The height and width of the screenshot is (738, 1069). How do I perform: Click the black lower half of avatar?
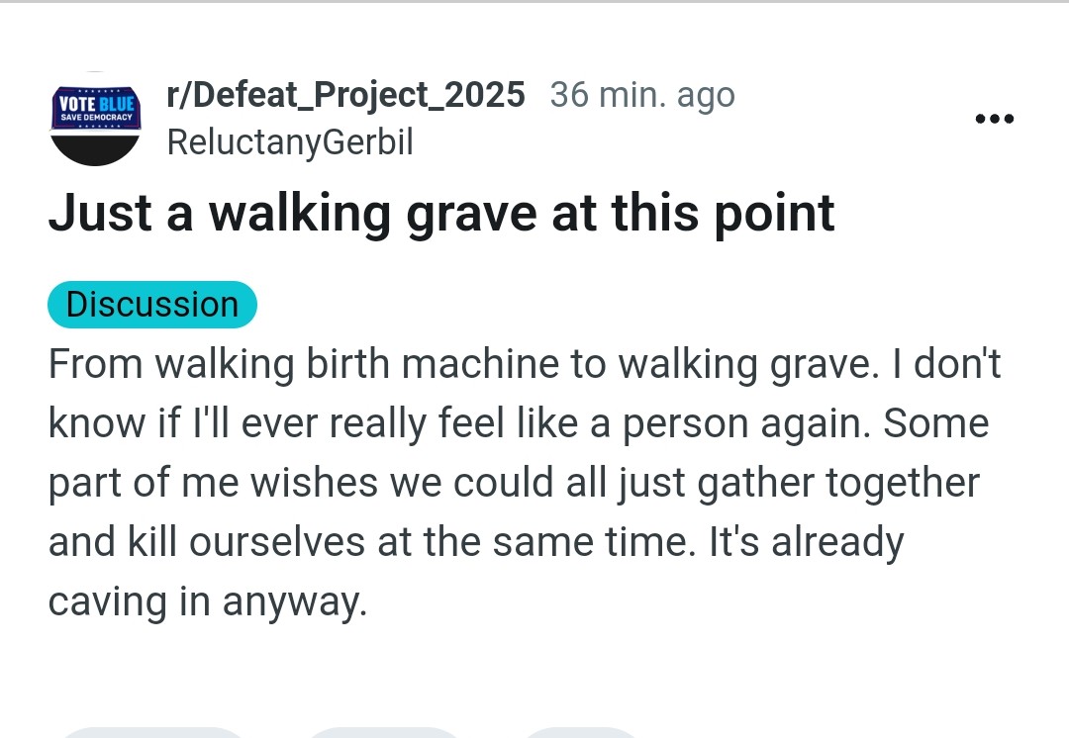(x=95, y=147)
